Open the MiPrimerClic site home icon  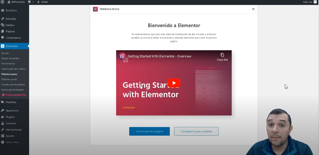point(9,2)
